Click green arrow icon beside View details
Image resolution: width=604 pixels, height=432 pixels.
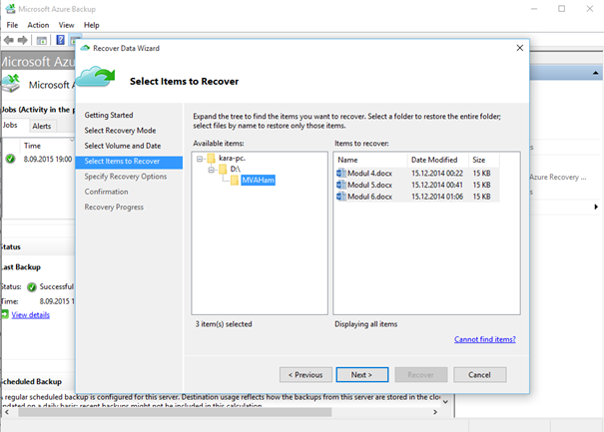point(5,314)
